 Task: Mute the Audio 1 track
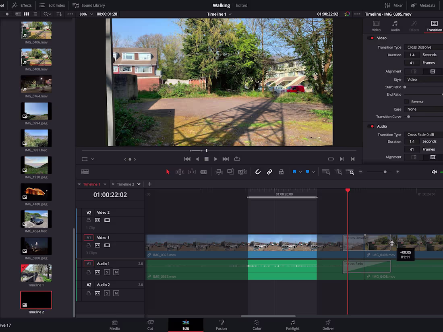pyautogui.click(x=116, y=272)
